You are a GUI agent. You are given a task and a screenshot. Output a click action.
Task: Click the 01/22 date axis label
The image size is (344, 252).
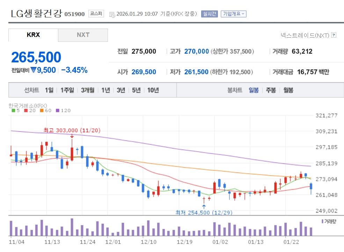click(291, 242)
